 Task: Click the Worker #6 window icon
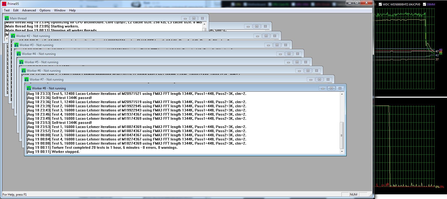point(24,70)
